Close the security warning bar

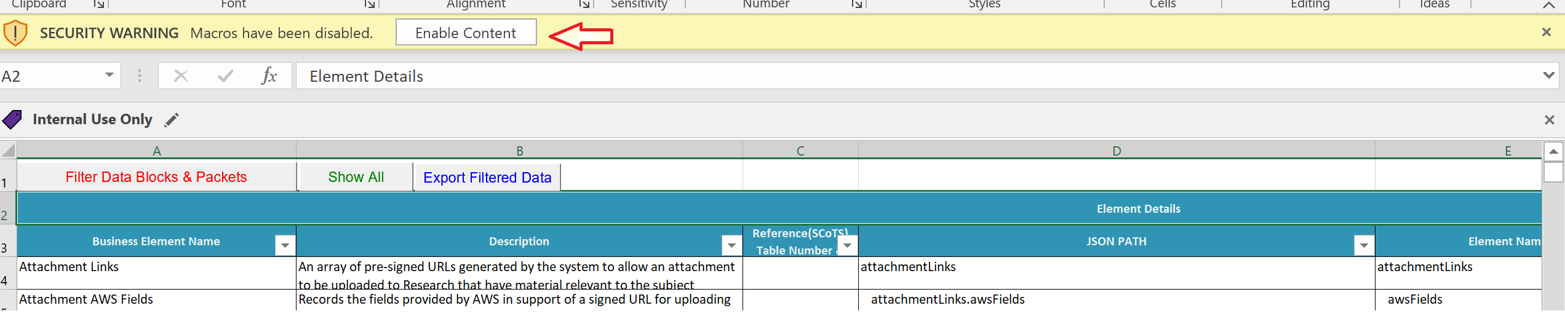(x=1546, y=32)
